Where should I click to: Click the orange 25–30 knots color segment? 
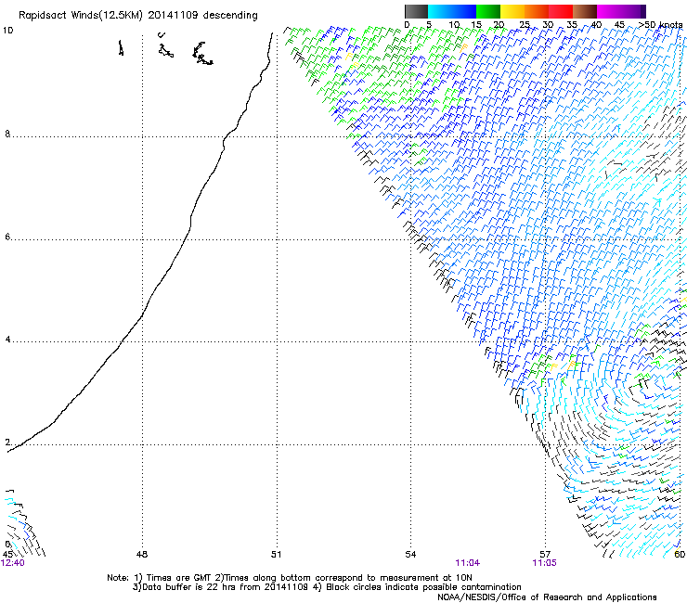pyautogui.click(x=537, y=11)
